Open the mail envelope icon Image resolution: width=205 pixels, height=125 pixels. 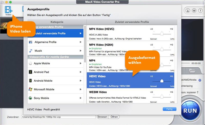pyautogui.click(x=194, y=11)
